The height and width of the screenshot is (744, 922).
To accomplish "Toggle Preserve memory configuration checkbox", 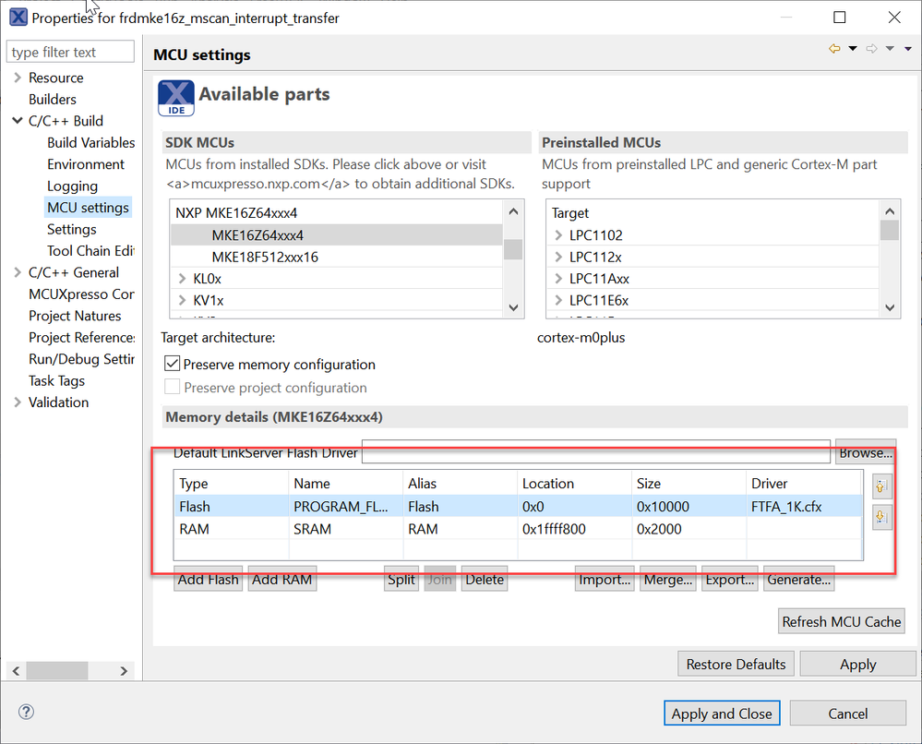I will (173, 364).
